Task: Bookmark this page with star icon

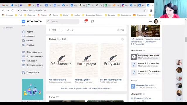Action: coord(145,10)
